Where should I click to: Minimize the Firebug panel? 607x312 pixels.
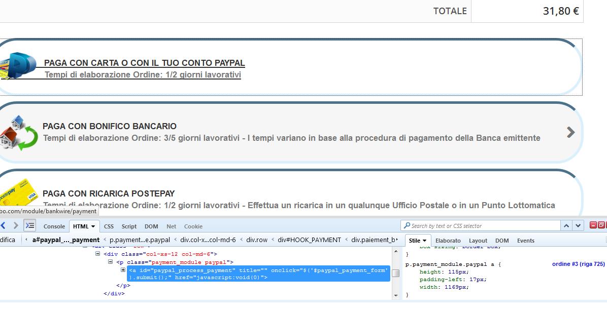(x=593, y=225)
